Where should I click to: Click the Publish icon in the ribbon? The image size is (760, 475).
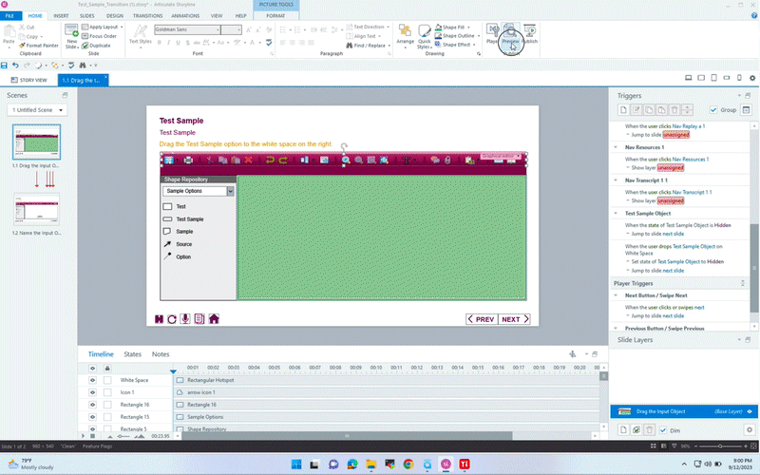pos(529,34)
